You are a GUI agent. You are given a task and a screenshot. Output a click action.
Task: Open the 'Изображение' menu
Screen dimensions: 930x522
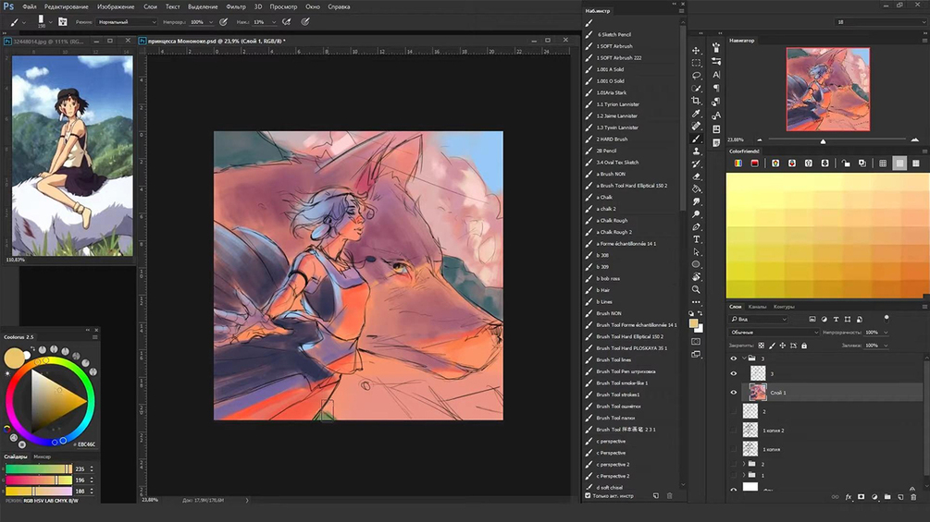pos(116,6)
